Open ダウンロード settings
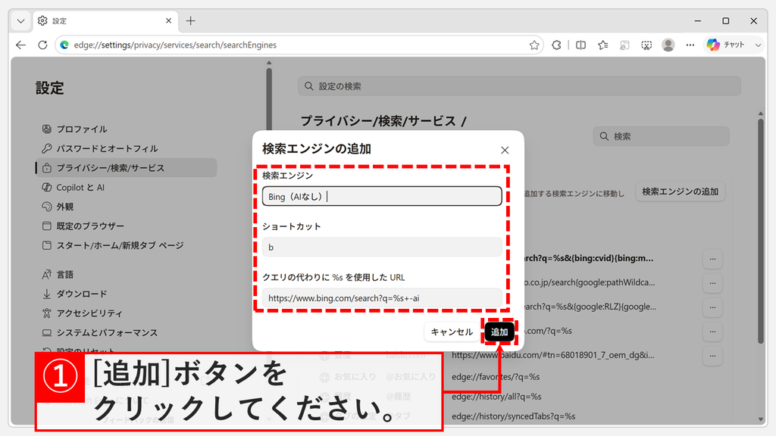The image size is (776, 436). click(x=127, y=294)
